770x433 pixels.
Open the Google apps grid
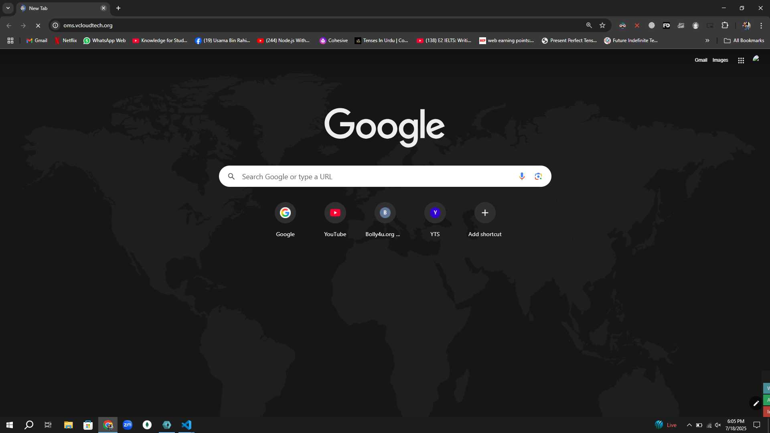tap(741, 60)
